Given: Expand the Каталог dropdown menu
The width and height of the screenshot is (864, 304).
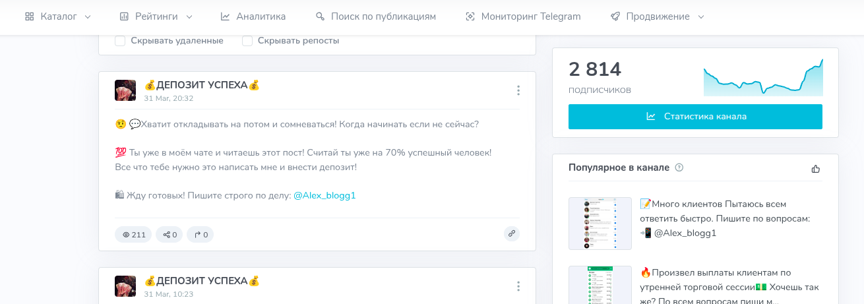Looking at the screenshot, I should pos(58,16).
